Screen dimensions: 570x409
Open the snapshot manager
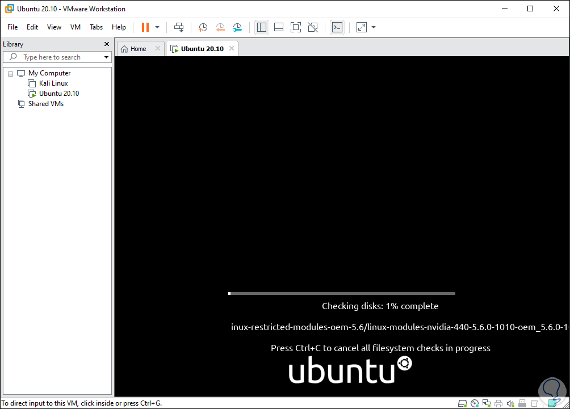click(237, 27)
